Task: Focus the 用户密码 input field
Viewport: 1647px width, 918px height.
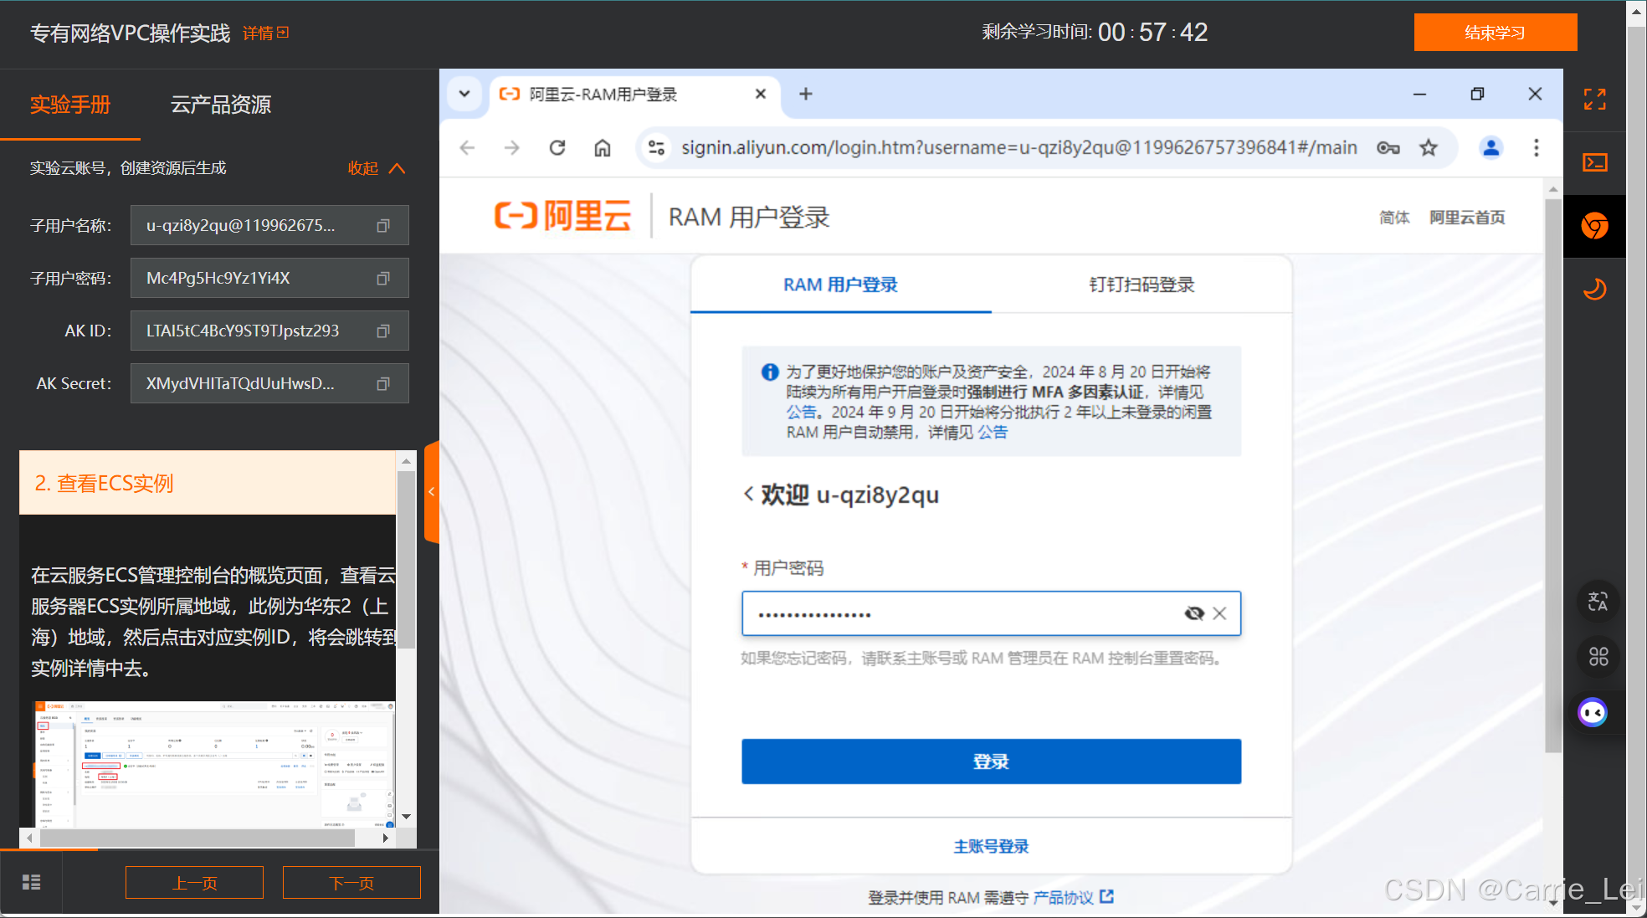Action: [991, 613]
